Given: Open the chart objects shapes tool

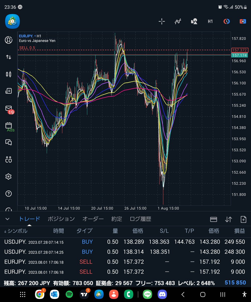Looking at the screenshot, I should pos(194,21).
